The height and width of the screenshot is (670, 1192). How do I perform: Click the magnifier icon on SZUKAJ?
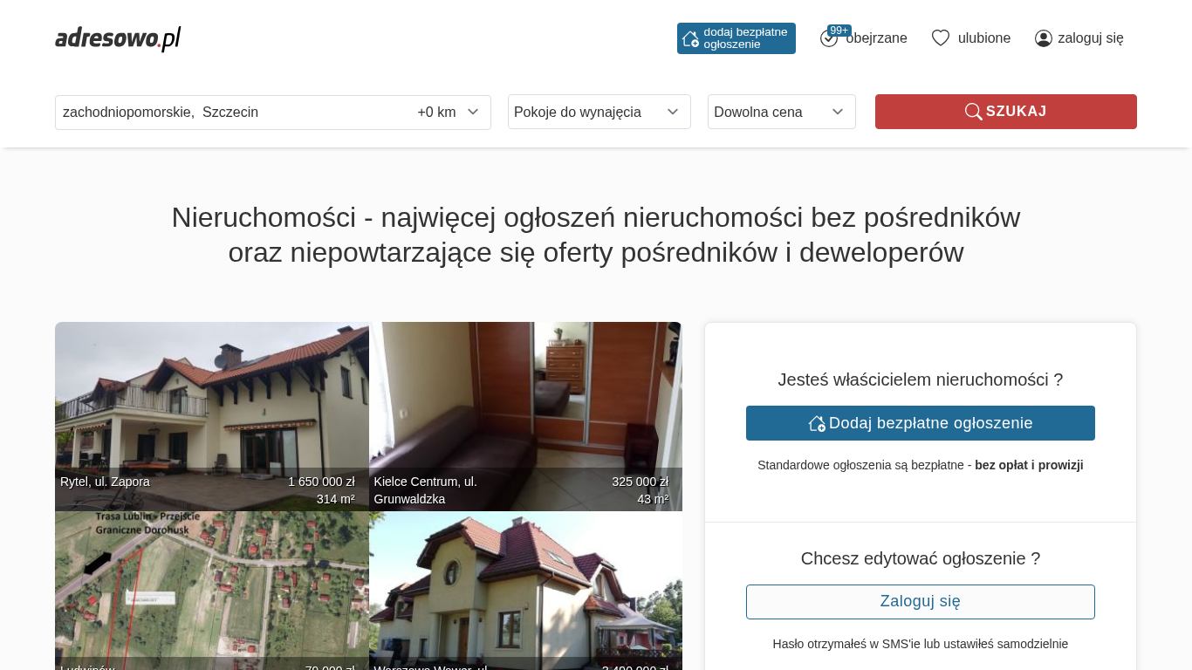coord(974,112)
